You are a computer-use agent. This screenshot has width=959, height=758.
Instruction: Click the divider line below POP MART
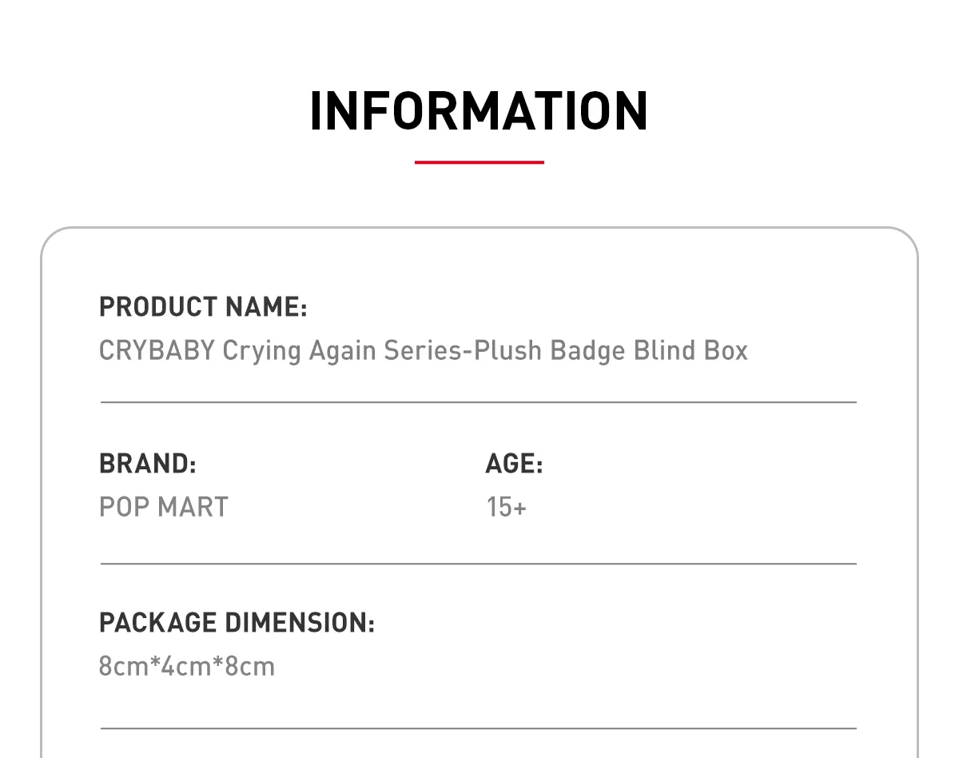(478, 564)
